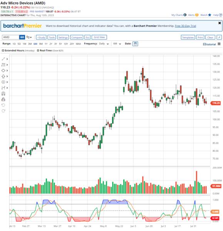The height and width of the screenshot is (231, 223).
Task: Select the 3Y range
Action: coord(55,44)
